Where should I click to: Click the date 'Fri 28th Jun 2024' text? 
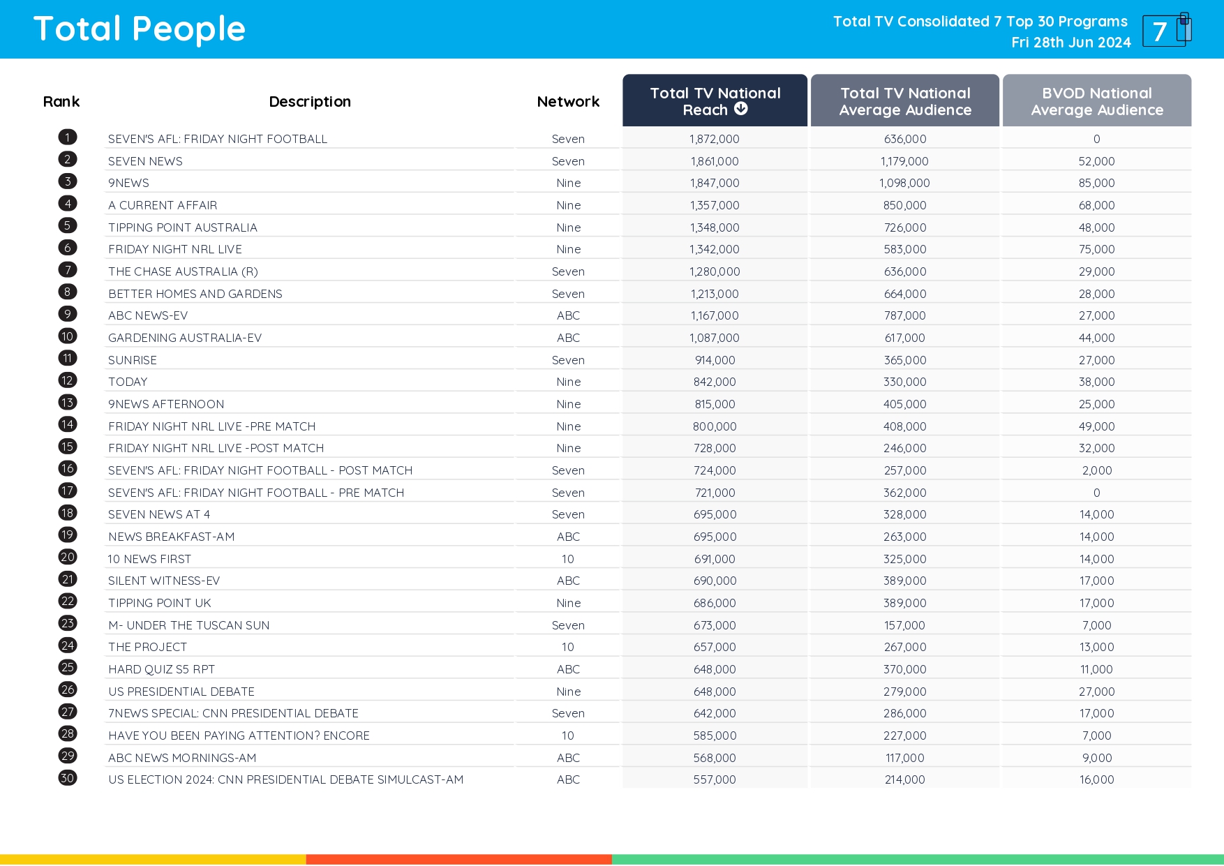(x=1071, y=42)
